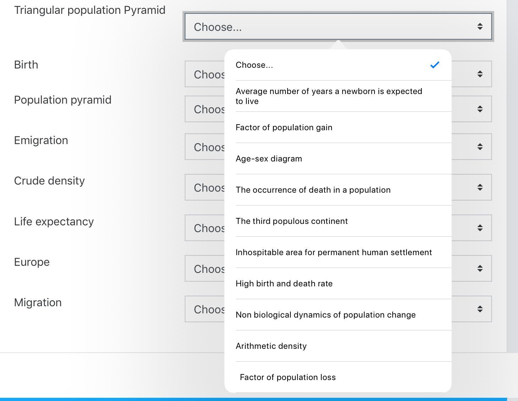
Task: Open the Life expectancy dropdown arrow
Action: [480, 228]
